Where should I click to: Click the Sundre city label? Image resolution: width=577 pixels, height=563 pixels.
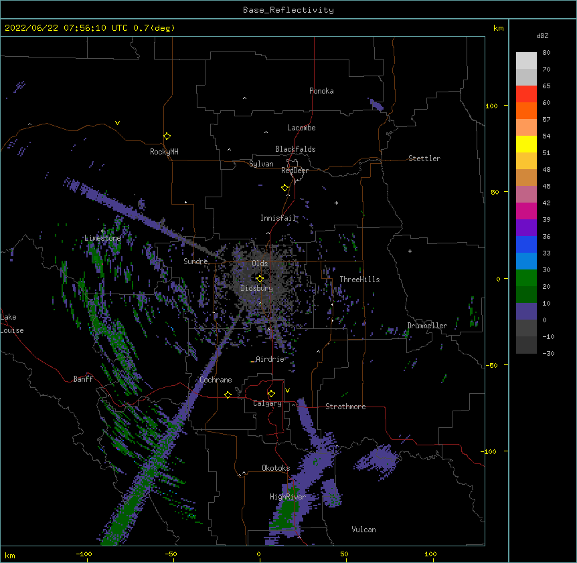195,261
